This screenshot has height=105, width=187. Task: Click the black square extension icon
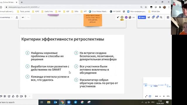tap(151, 7)
